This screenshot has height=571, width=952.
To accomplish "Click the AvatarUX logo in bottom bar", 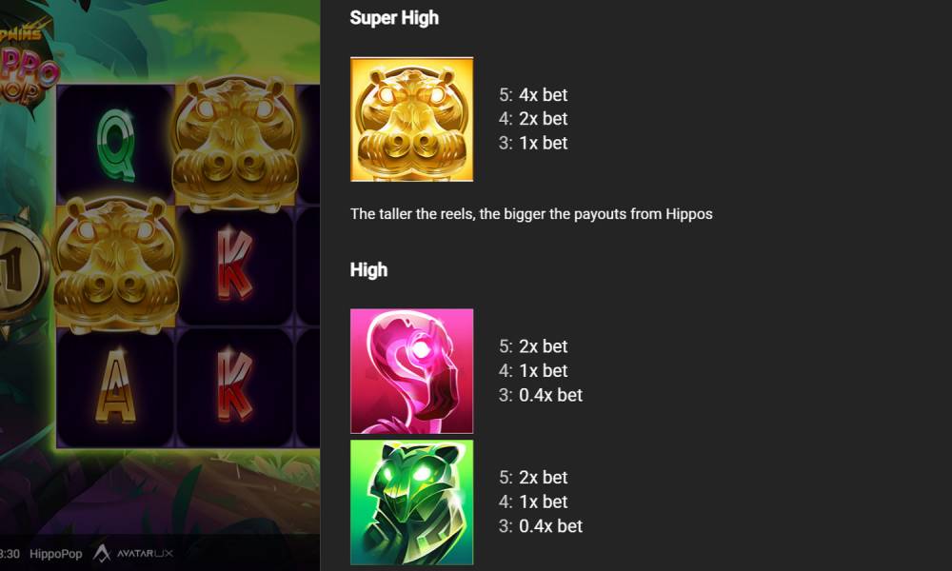I will point(133,554).
